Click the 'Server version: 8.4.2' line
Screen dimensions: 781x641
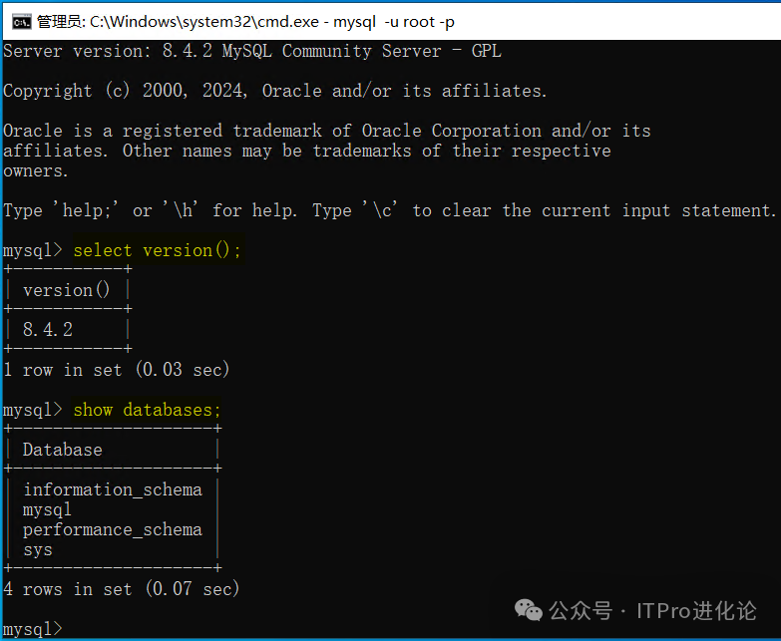[x=251, y=51]
